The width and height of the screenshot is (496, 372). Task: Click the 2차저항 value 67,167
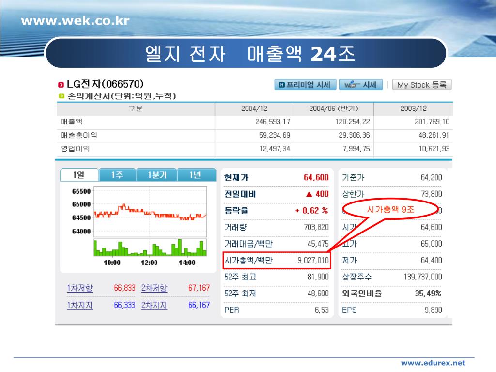point(199,288)
